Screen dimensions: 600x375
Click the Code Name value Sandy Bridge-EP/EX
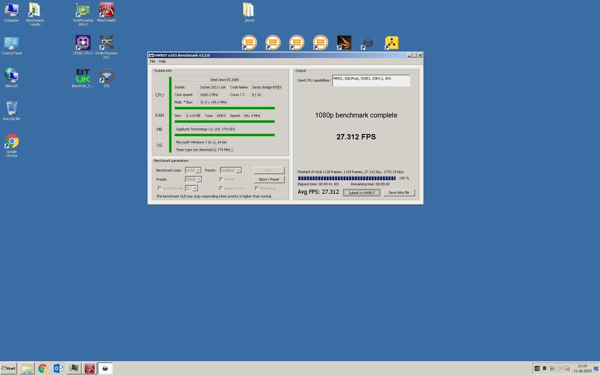[267, 87]
